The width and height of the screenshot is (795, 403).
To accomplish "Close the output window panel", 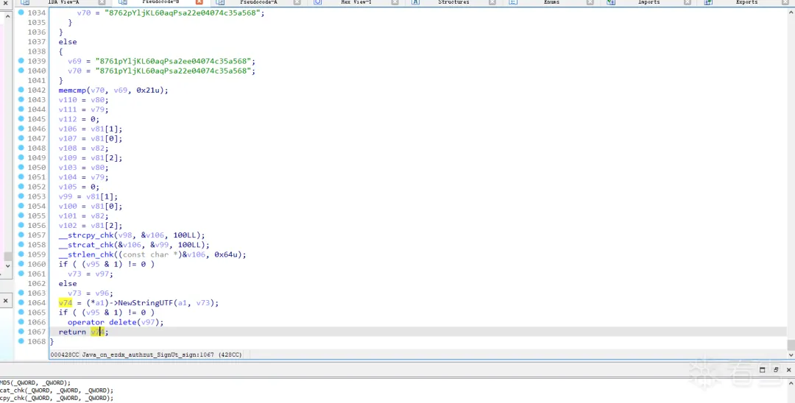I will coord(788,370).
